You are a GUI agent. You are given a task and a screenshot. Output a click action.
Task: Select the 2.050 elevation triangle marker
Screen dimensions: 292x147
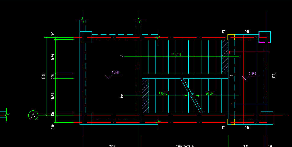click(x=246, y=78)
